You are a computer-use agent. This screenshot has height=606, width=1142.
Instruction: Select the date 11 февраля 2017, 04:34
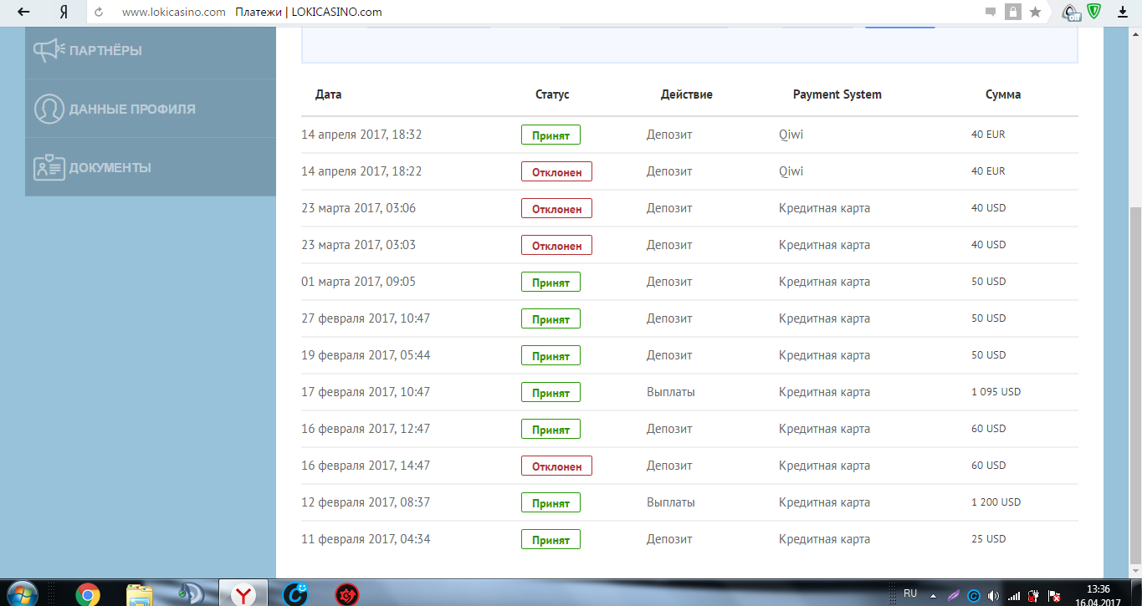point(366,539)
